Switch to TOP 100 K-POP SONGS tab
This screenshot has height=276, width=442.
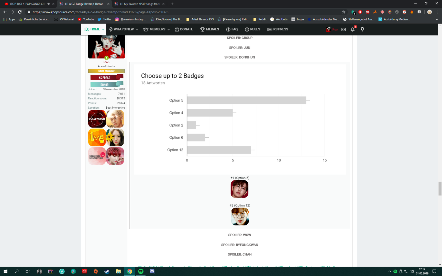coord(27,4)
